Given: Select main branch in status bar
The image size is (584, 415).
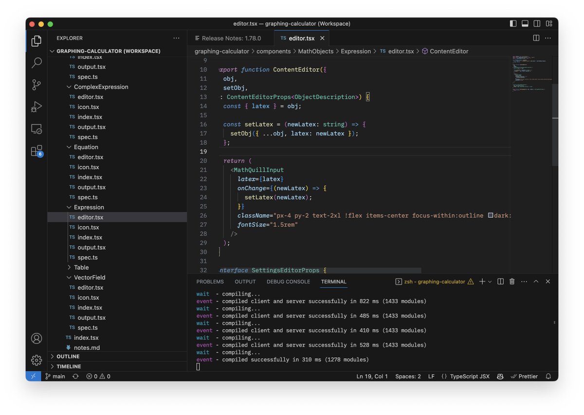Looking at the screenshot, I should point(55,376).
